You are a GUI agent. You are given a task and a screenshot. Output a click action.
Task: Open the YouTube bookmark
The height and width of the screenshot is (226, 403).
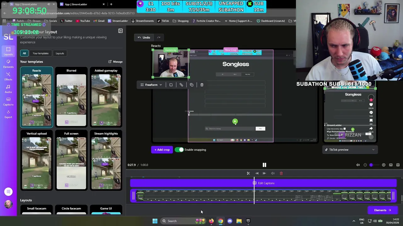coord(82,21)
